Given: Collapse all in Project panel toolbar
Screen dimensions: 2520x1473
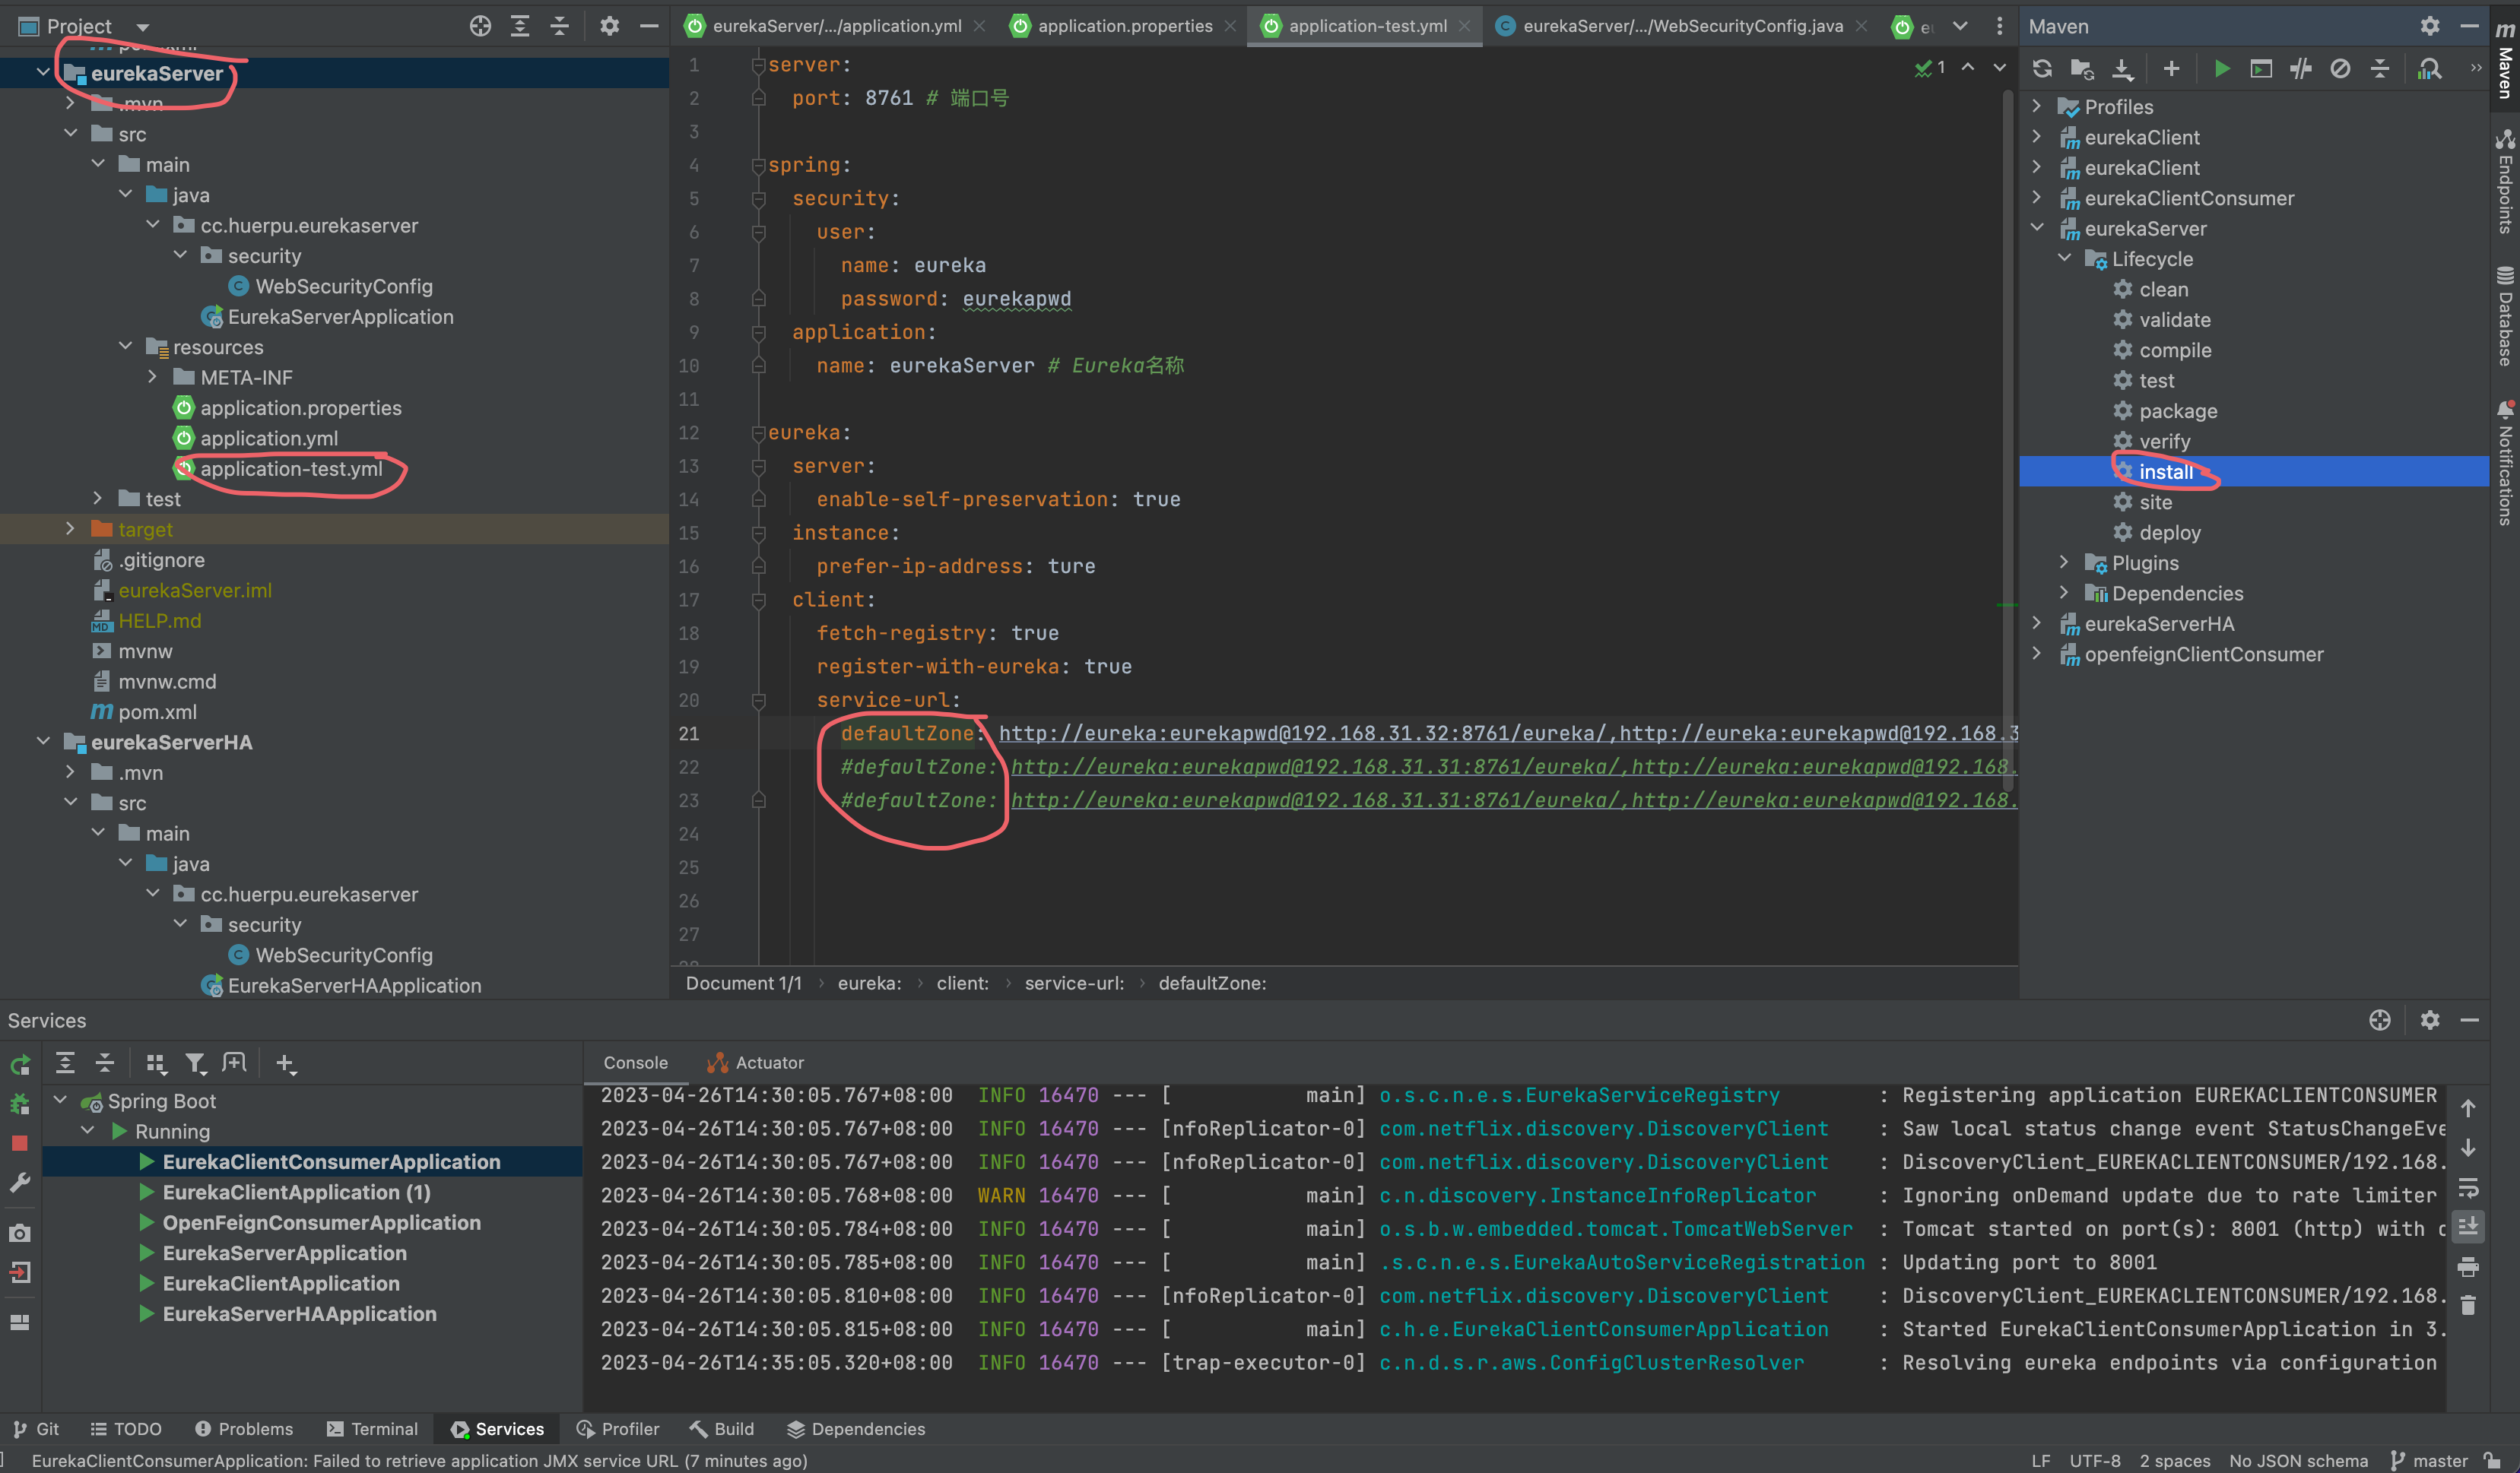Looking at the screenshot, I should tap(560, 26).
